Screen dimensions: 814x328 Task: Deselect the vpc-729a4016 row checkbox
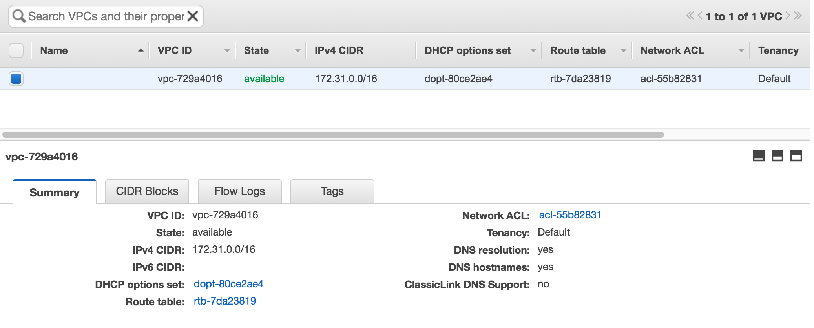tap(16, 78)
